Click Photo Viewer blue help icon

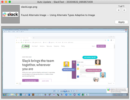126,31
